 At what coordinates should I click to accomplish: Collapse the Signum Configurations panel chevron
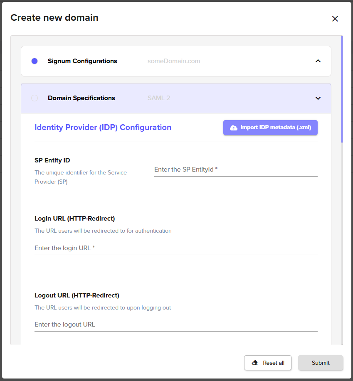[x=318, y=61]
